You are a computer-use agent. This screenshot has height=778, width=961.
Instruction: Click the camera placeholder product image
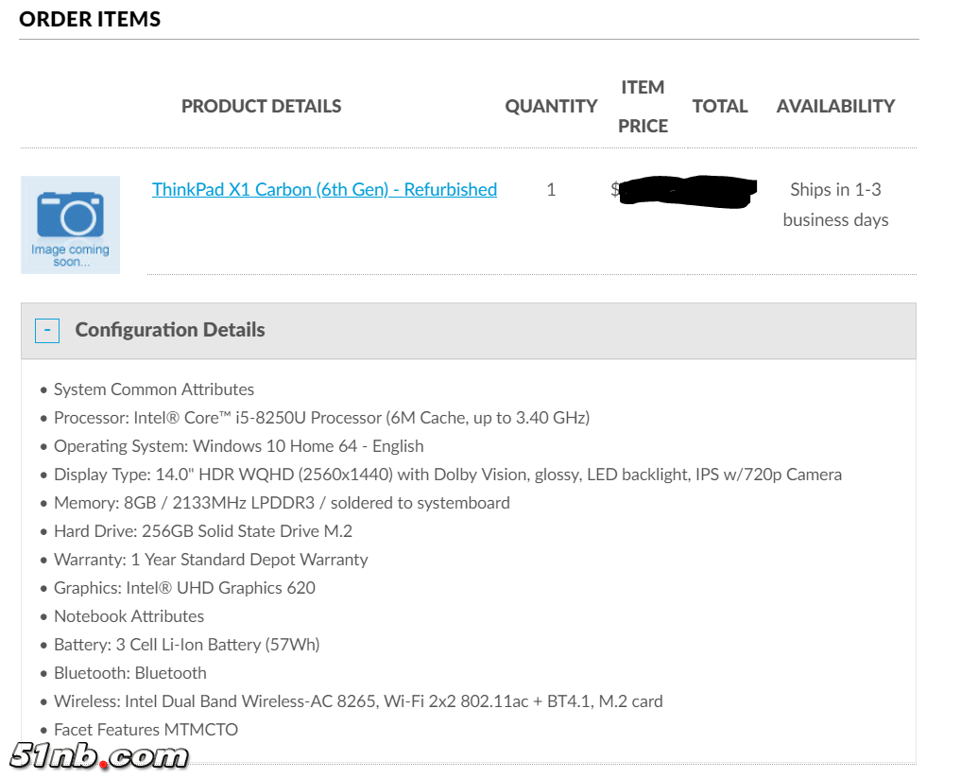point(70,224)
